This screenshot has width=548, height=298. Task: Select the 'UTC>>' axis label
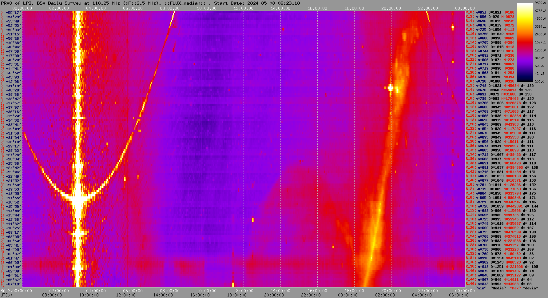(x=7, y=295)
